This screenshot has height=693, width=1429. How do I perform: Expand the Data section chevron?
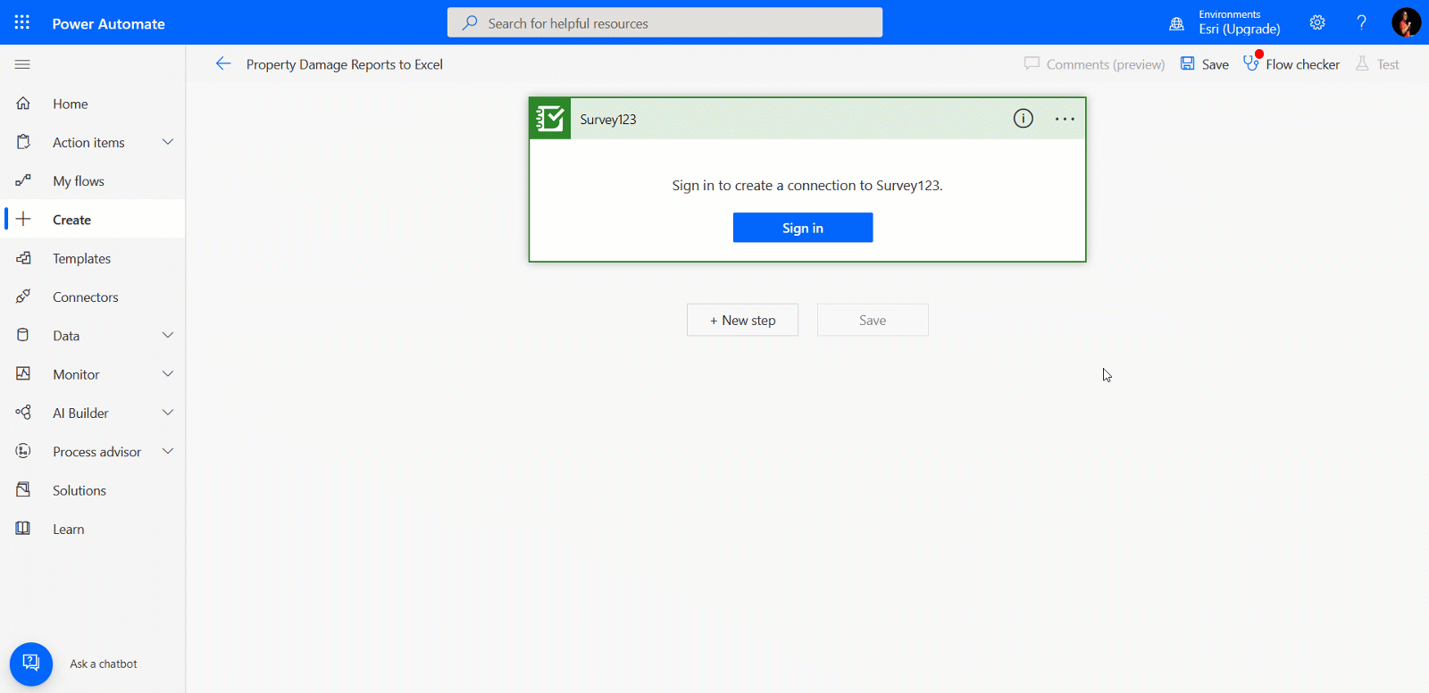click(x=167, y=335)
